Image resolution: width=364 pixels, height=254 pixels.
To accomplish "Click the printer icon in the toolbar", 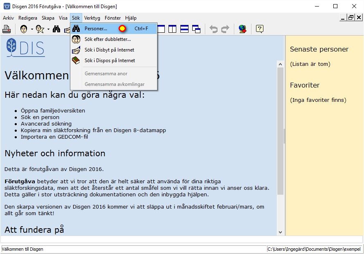I will click(x=7, y=29).
